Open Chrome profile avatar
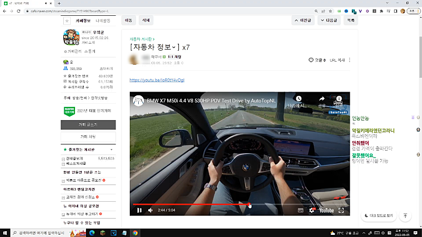Image resolution: width=422 pixels, height=237 pixels. 402,11
